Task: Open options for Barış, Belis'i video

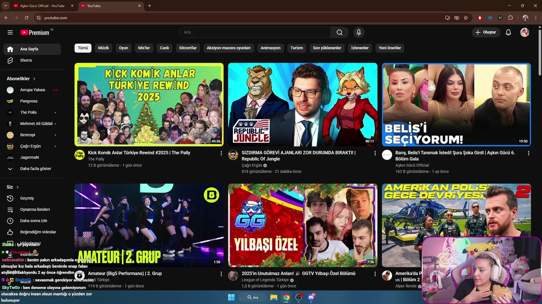Action: pyautogui.click(x=528, y=153)
